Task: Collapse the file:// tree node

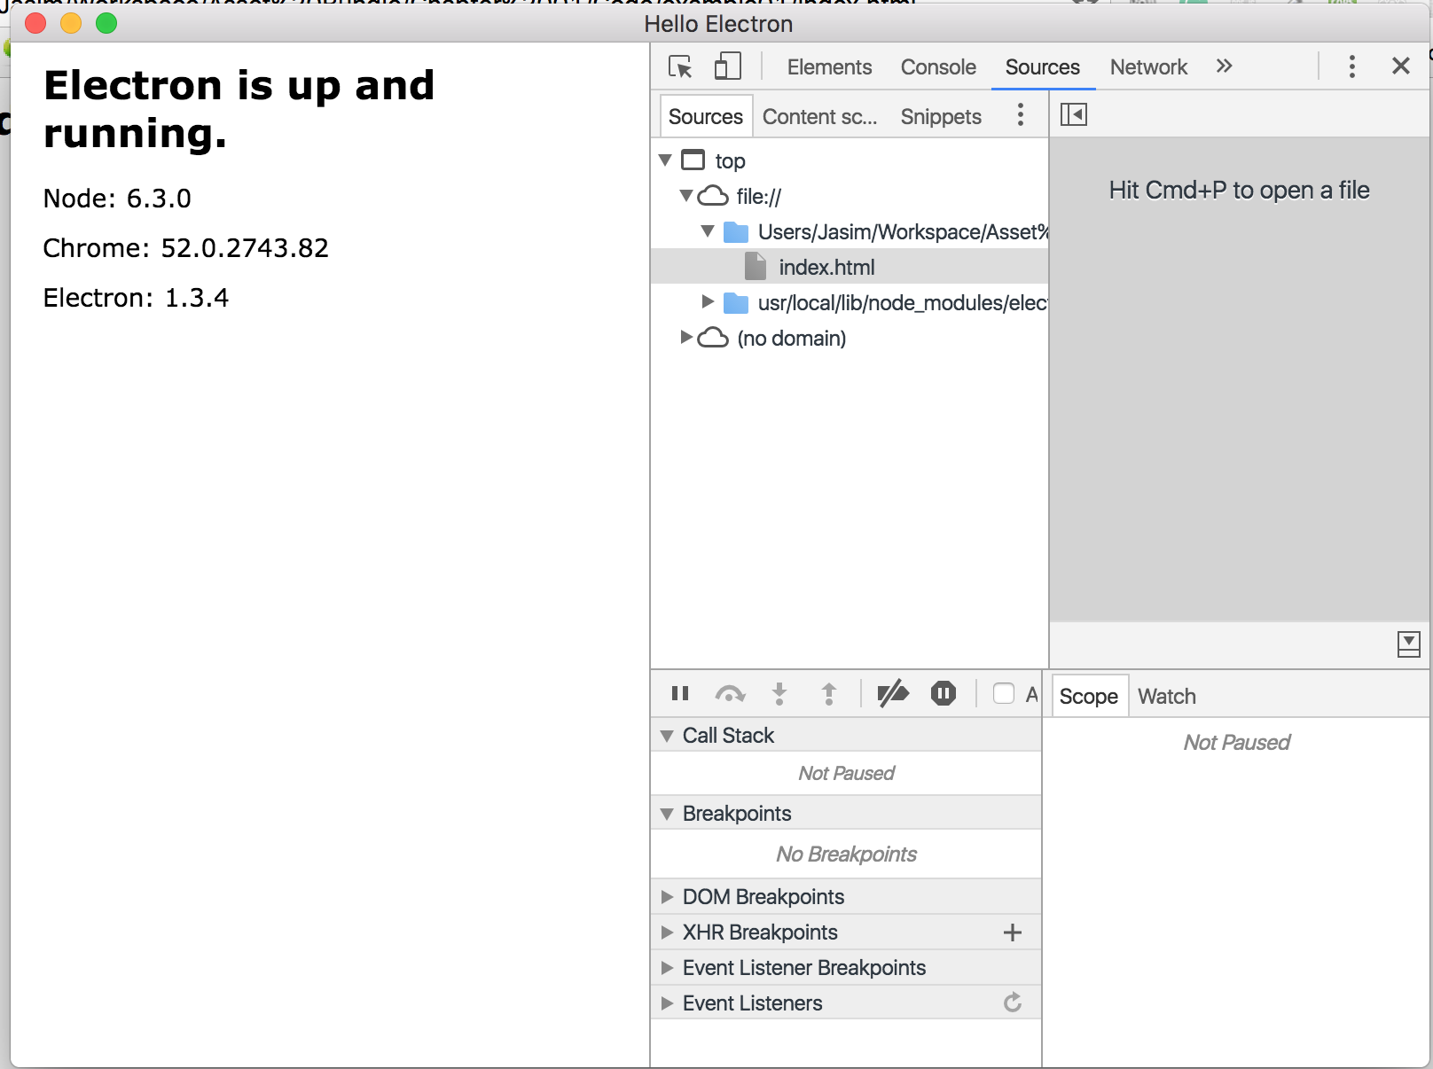Action: pos(686,195)
